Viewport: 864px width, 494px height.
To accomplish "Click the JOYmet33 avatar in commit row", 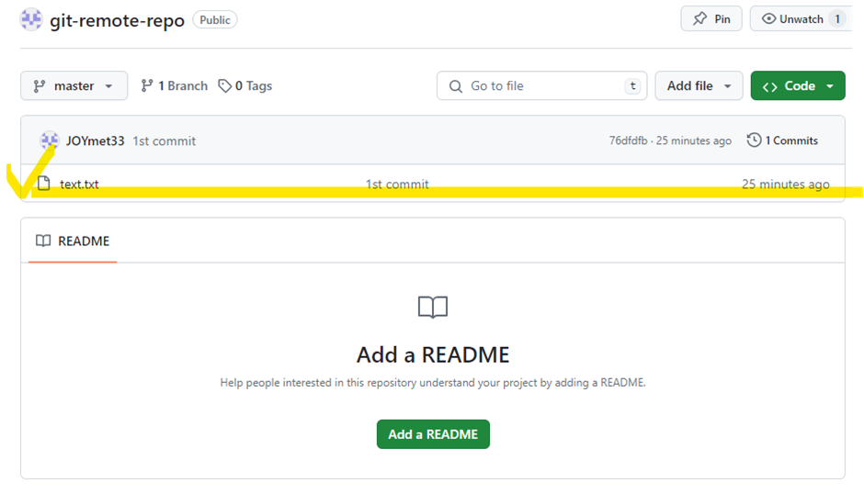I will coord(50,140).
